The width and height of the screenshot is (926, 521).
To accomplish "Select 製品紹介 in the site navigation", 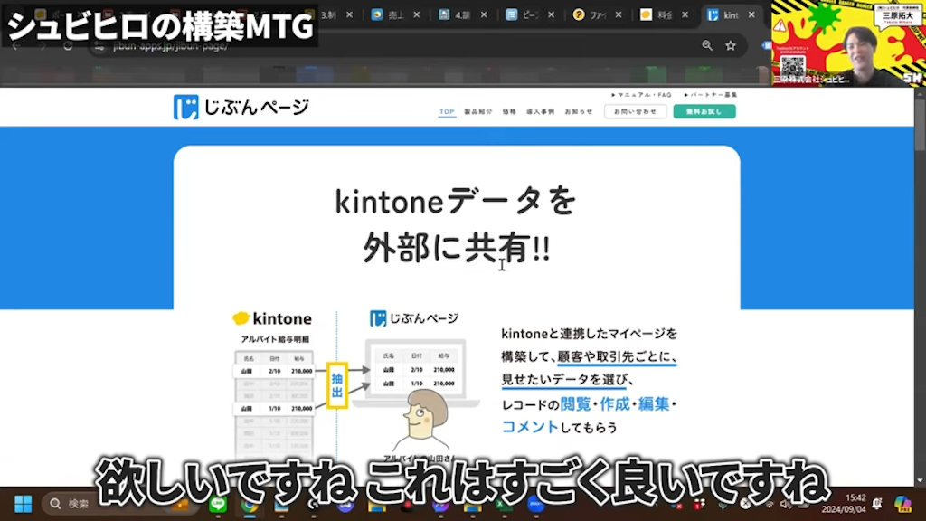I will click(x=481, y=111).
